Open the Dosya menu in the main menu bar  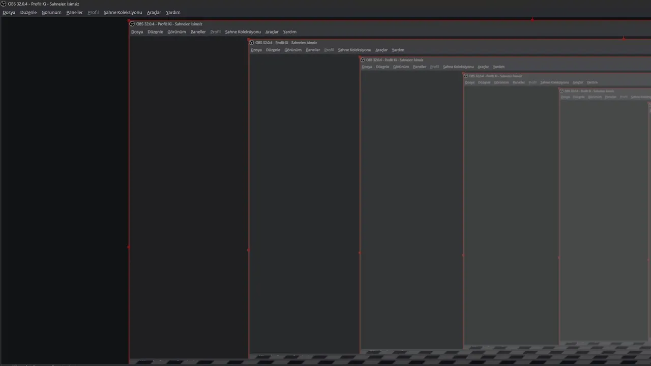point(9,12)
